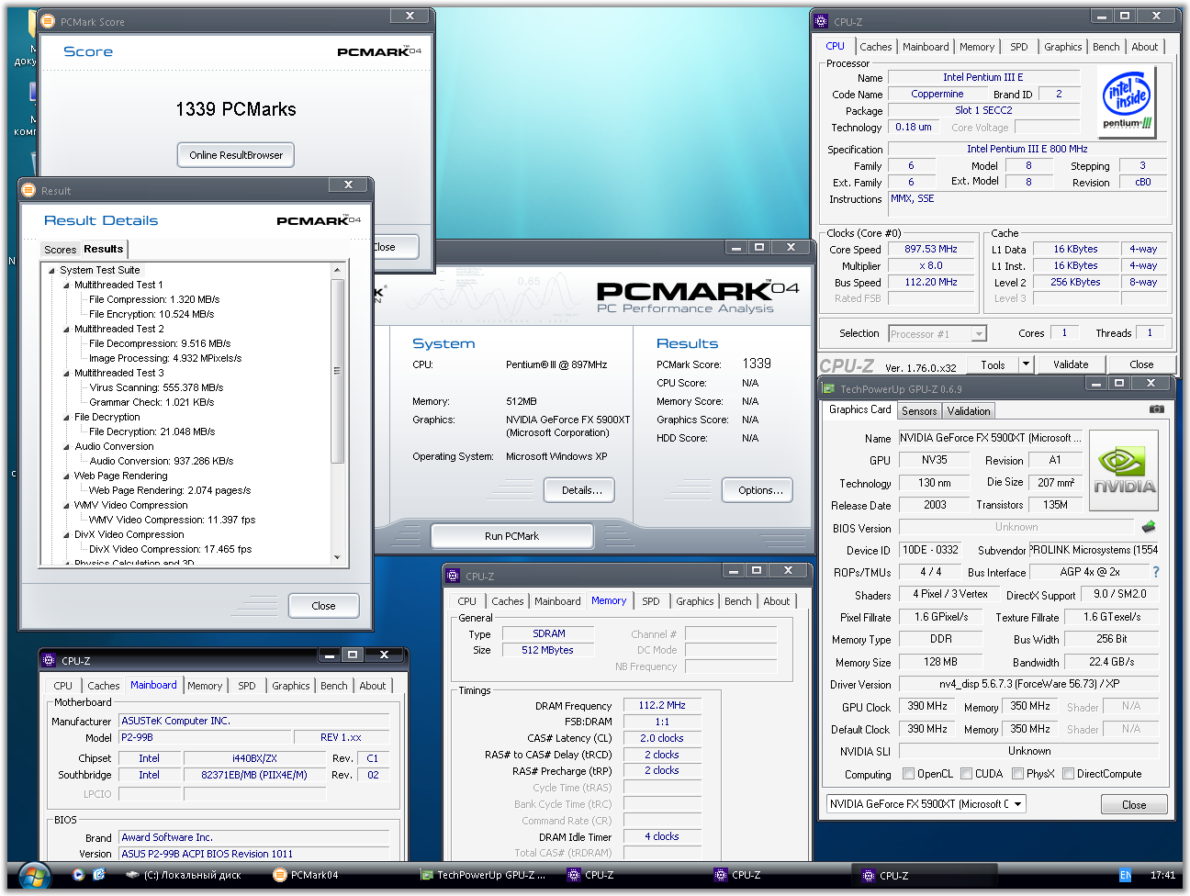Screen dimensions: 1190x896
Task: Click Run PCMark button
Action: coord(511,536)
